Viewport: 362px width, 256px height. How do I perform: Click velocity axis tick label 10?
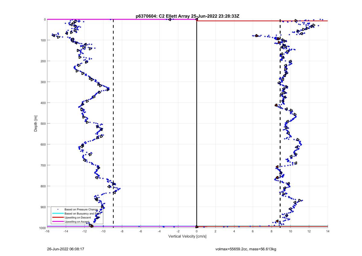coord(290,231)
